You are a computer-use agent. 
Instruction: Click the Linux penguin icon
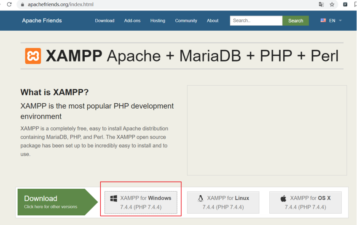click(200, 198)
